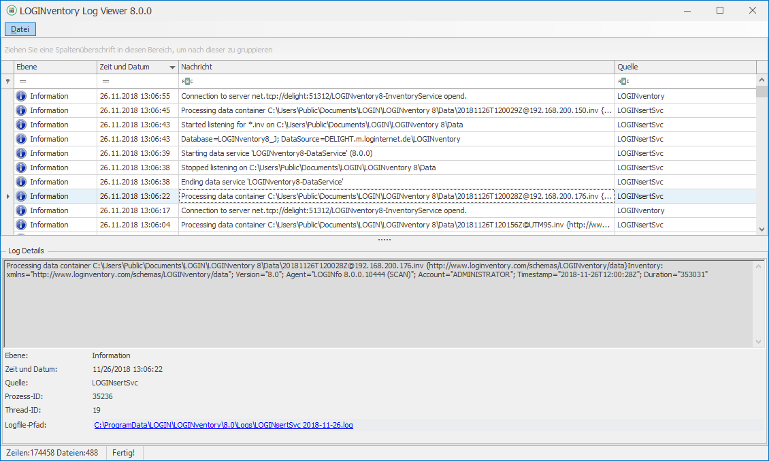Screen dimensions: 769x461
Task: Click the log grid scroll-up arrow
Action: point(762,80)
